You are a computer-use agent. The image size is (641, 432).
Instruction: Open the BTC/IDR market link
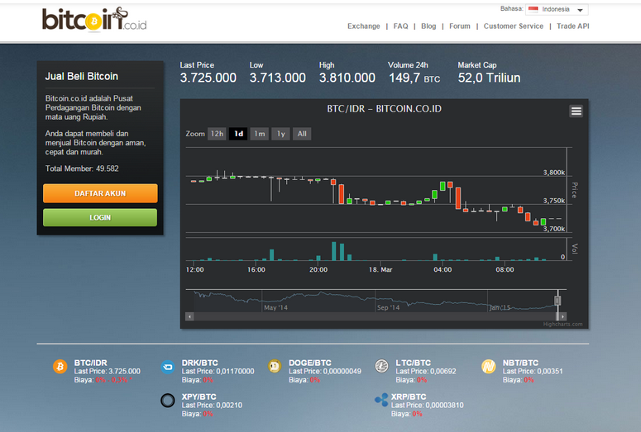(90, 363)
